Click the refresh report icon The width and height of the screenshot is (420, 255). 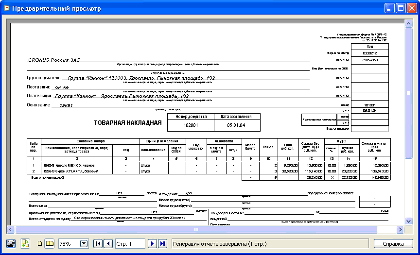click(25, 243)
